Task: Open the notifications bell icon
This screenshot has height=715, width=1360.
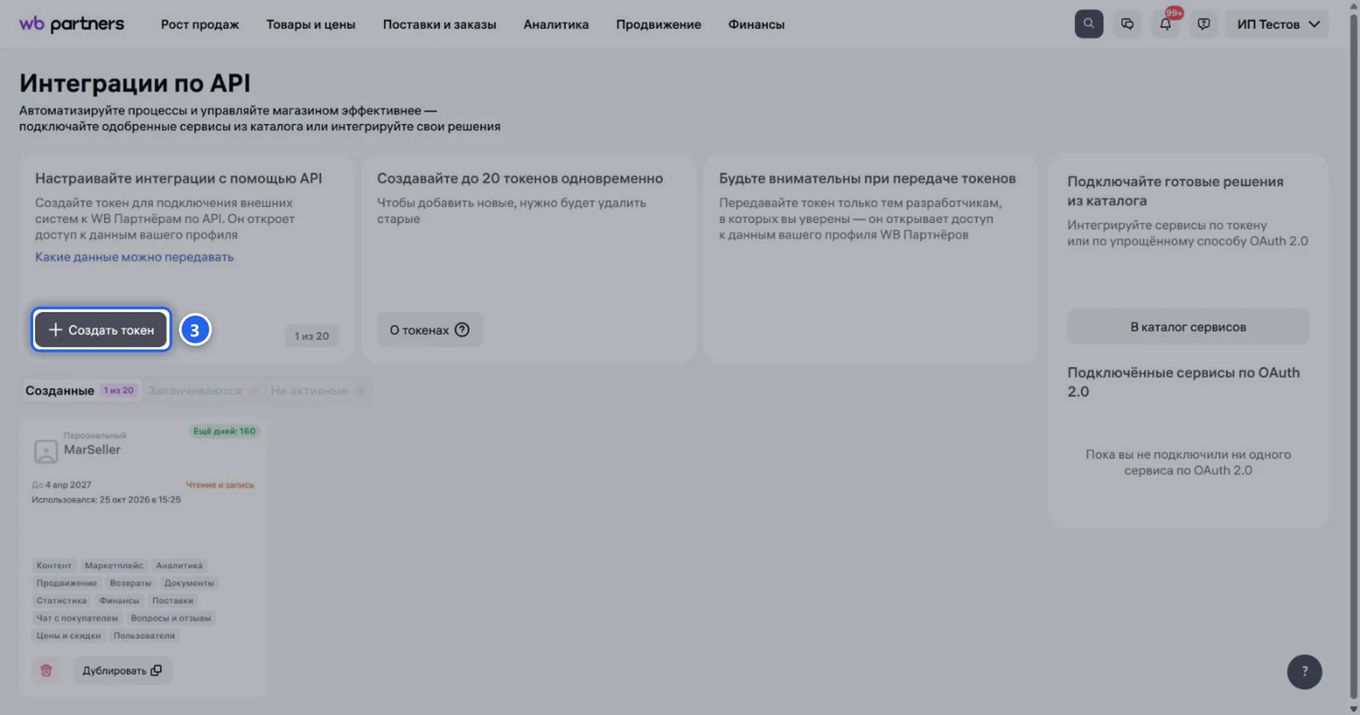Action: [x=1166, y=24]
